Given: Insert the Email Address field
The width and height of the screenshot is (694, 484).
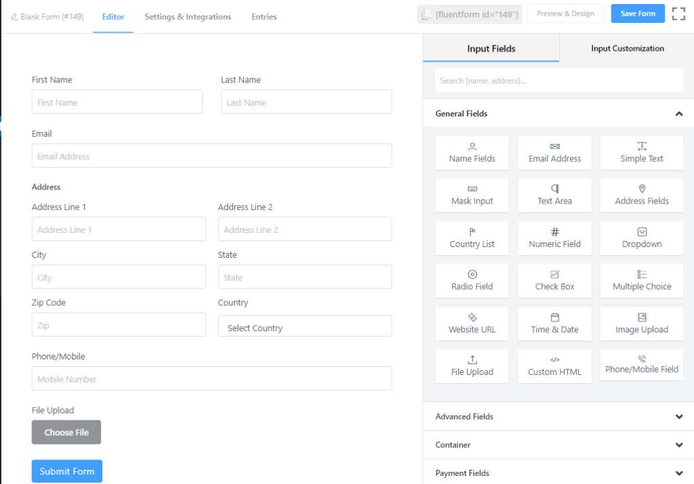Looking at the screenshot, I should pyautogui.click(x=554, y=152).
